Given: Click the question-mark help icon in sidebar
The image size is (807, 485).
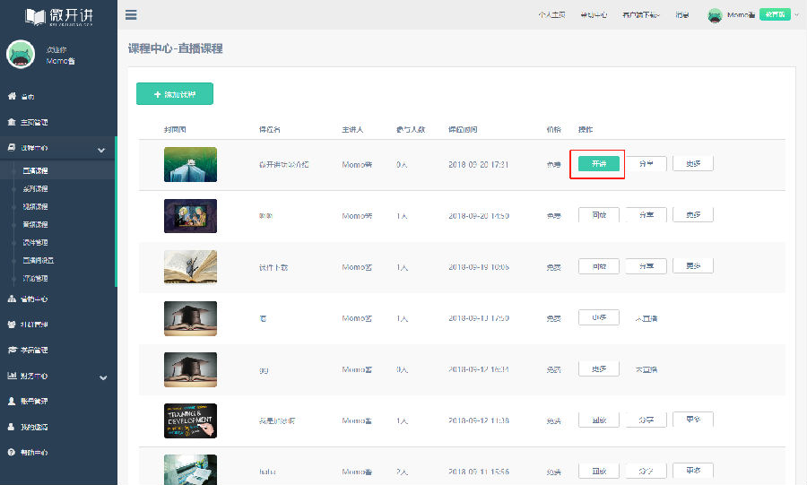Looking at the screenshot, I should [x=12, y=452].
